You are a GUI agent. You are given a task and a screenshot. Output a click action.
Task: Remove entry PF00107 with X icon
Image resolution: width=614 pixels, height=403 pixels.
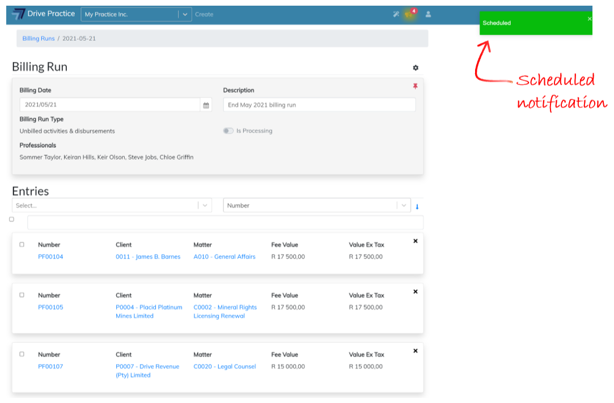tap(415, 351)
